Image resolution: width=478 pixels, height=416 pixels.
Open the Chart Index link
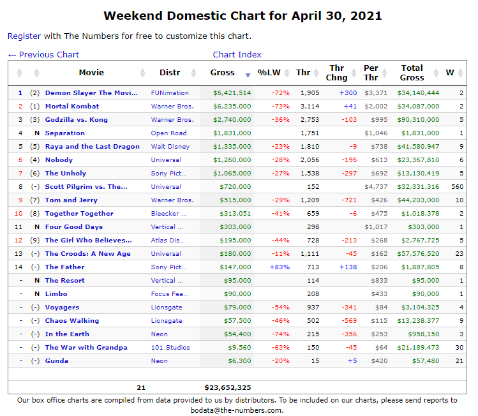pos(237,55)
